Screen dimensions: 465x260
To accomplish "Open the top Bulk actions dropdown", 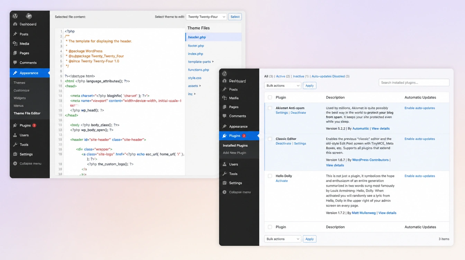I will pos(283,86).
